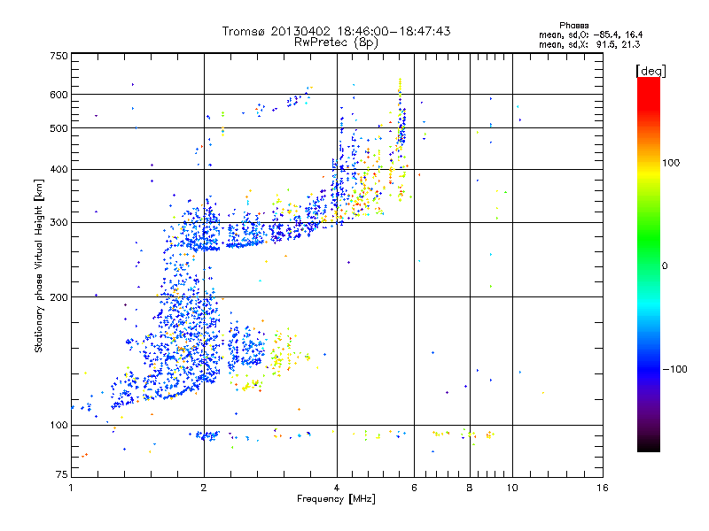709x531 pixels.
Task: Click the y-axis tick label '500'
Action: click(x=58, y=128)
